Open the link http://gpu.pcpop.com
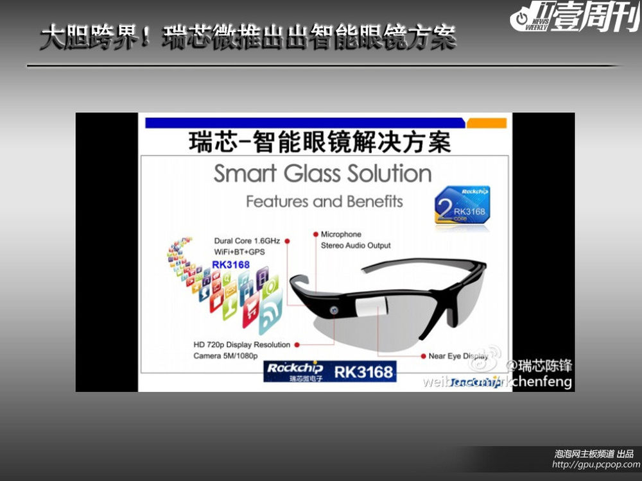This screenshot has width=642, height=481. [596, 464]
